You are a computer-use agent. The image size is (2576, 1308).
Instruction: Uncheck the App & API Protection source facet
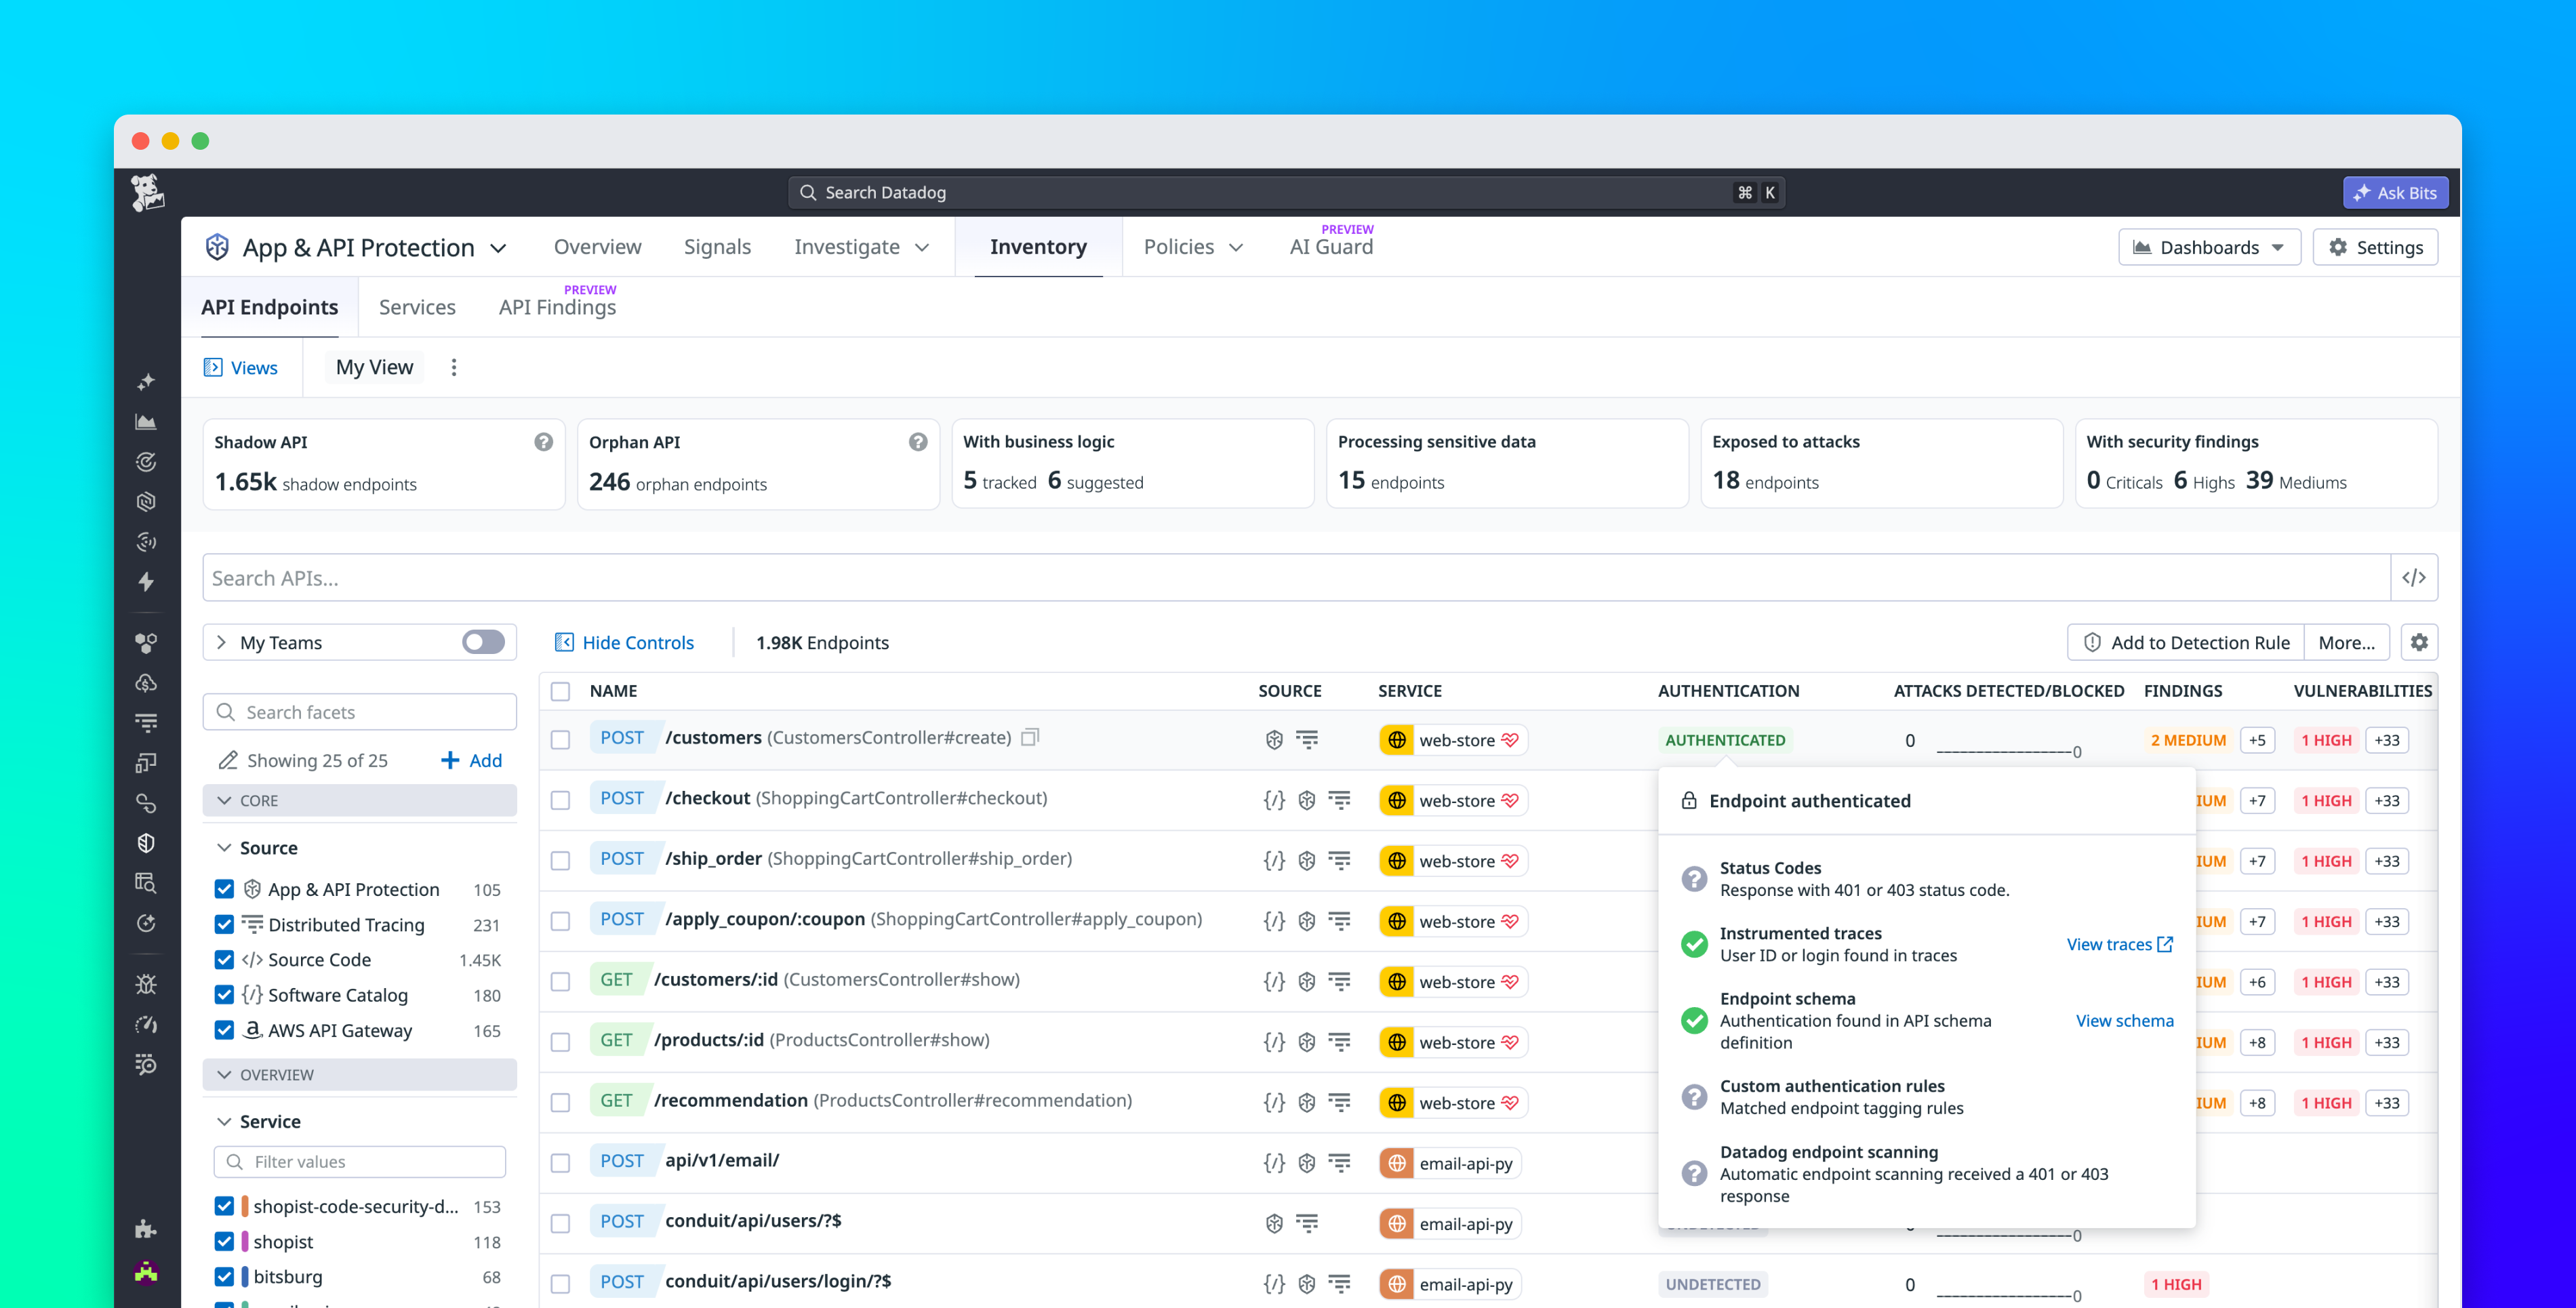[224, 889]
